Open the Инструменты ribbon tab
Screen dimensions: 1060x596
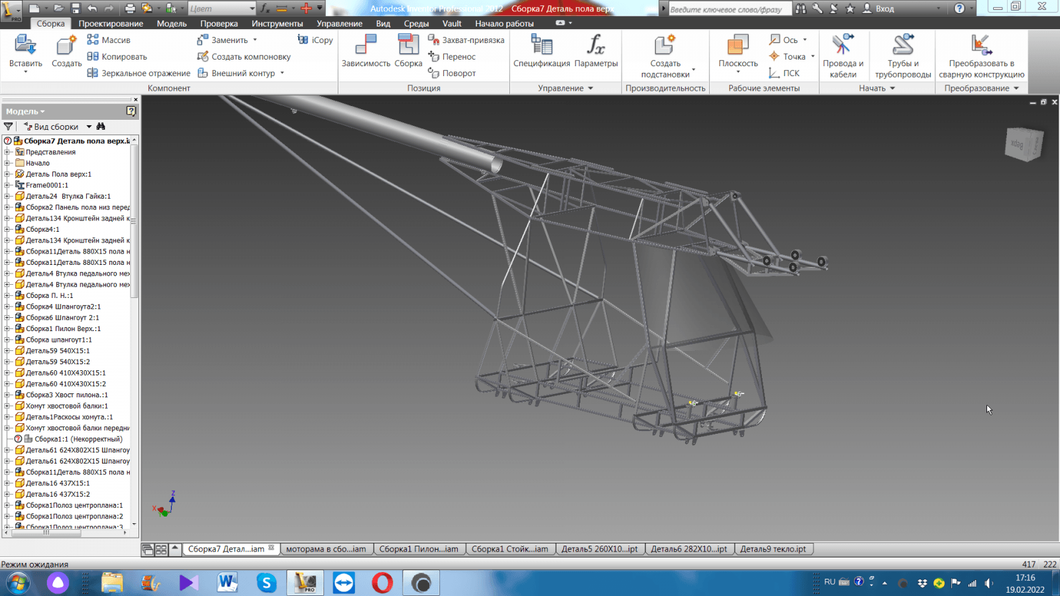[277, 23]
